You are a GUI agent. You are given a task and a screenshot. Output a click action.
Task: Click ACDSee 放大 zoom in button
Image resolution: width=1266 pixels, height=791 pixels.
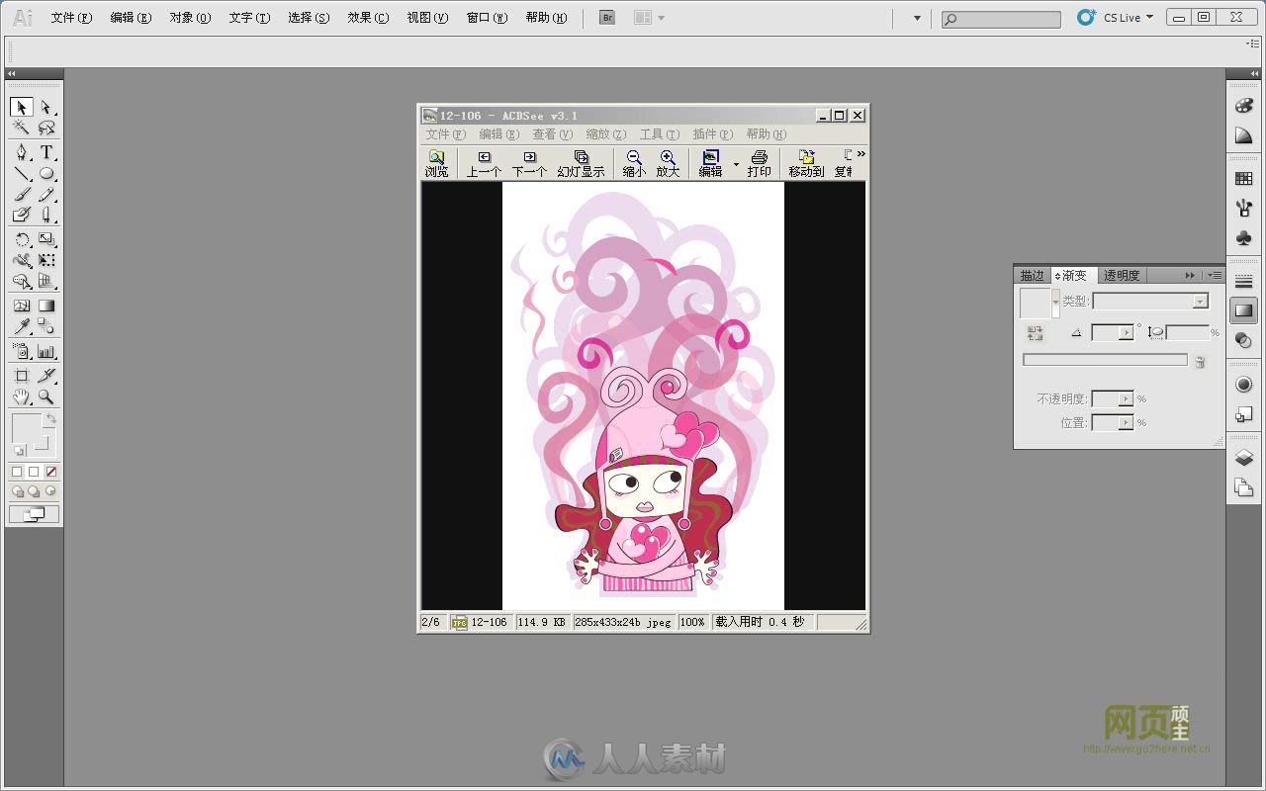click(x=668, y=164)
